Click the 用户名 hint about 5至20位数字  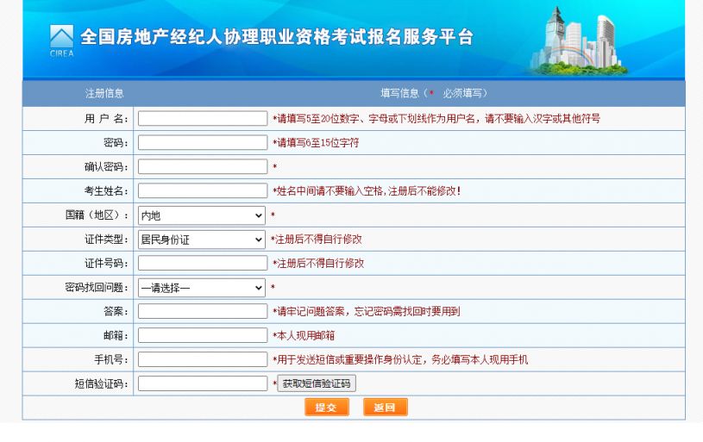[x=436, y=119]
